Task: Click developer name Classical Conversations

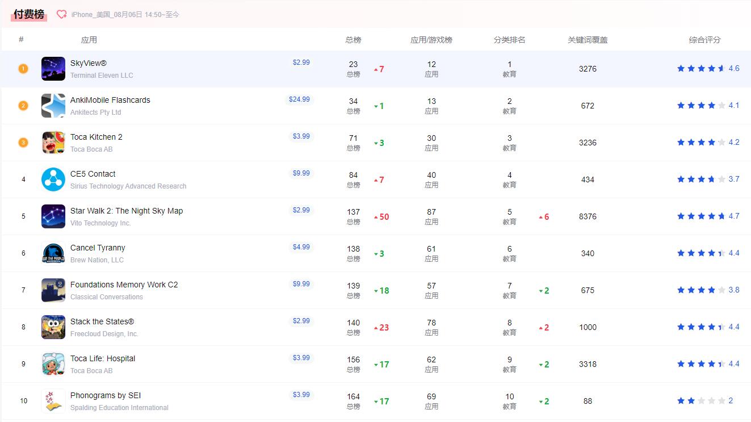Action: 107,297
